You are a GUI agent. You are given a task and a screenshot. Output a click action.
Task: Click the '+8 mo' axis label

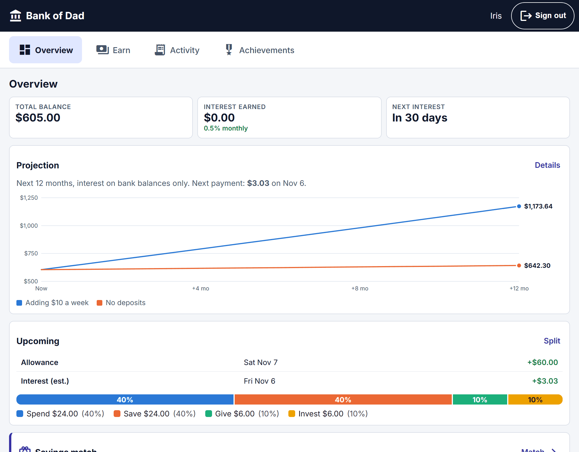(x=360, y=288)
